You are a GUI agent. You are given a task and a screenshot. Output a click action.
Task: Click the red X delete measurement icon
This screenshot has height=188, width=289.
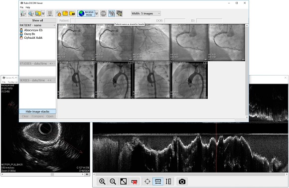tap(134, 182)
